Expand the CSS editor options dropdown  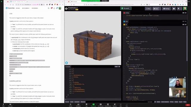coord(186,21)
